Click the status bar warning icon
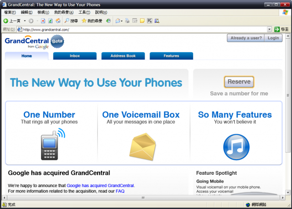292x209 pixels. point(5,204)
